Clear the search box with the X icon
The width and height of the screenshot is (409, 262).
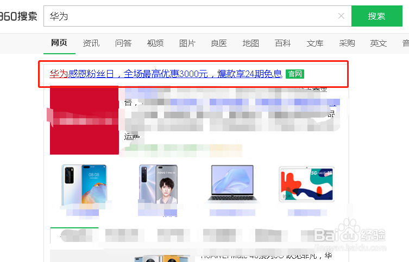(341, 16)
